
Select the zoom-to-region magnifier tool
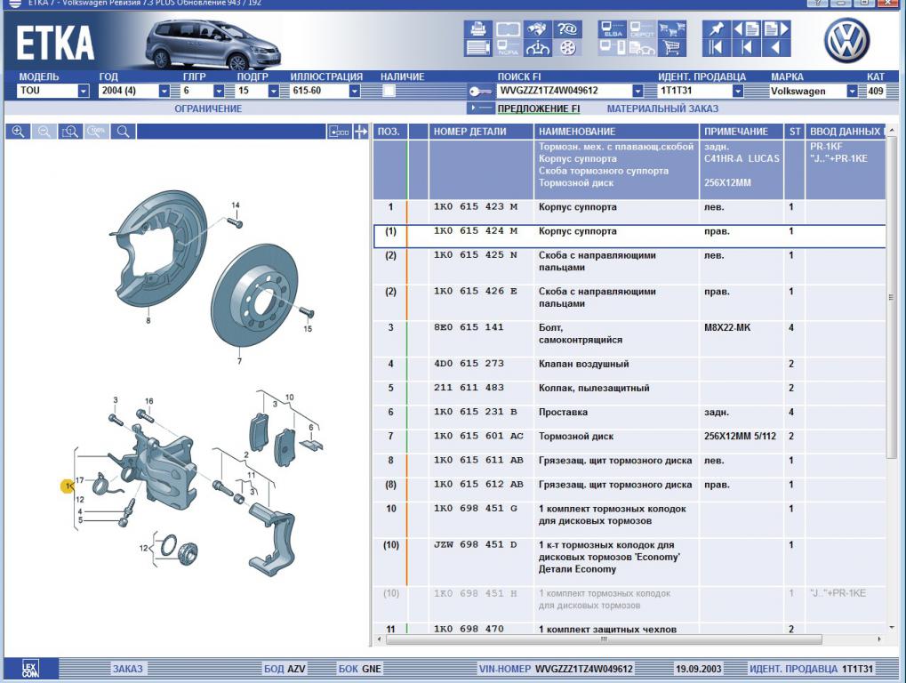[x=70, y=132]
